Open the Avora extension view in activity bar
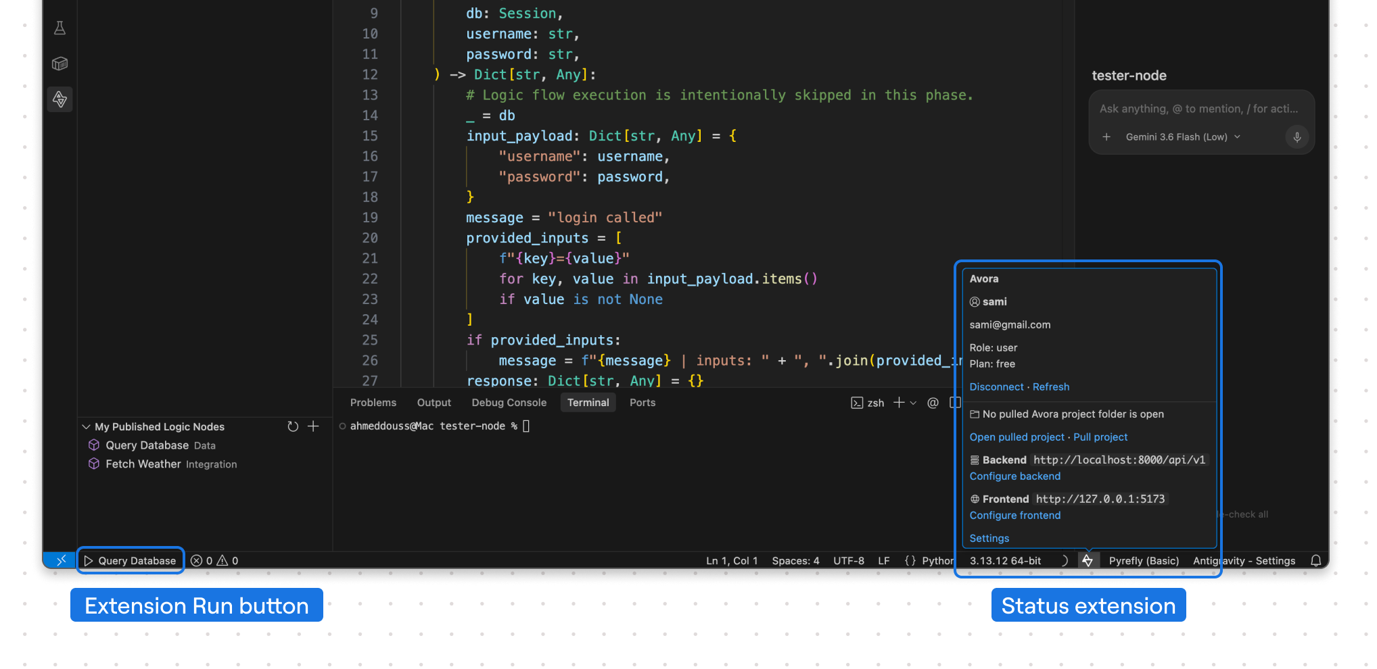 [60, 99]
